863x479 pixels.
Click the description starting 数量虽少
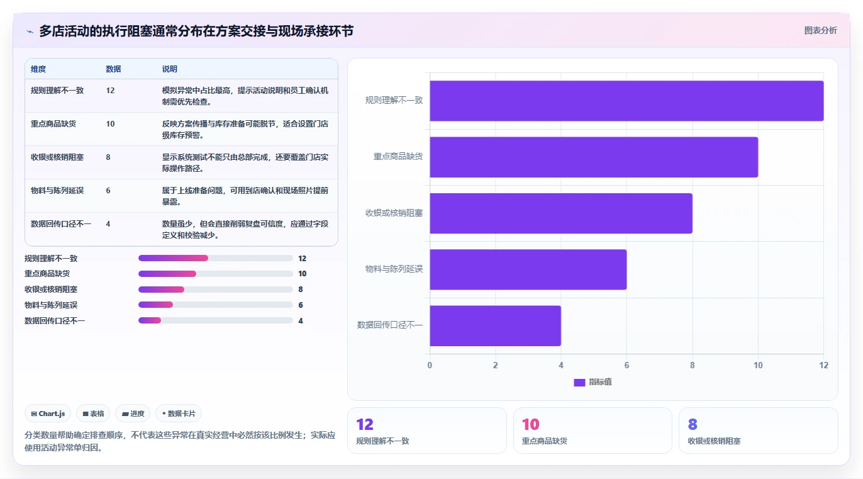pos(245,229)
